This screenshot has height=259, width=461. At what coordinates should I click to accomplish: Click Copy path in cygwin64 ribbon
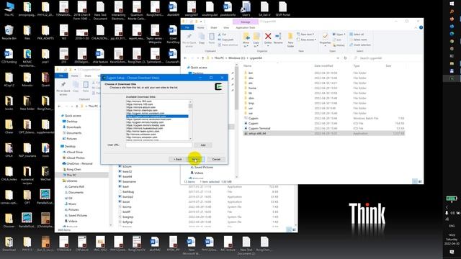[x=225, y=40]
